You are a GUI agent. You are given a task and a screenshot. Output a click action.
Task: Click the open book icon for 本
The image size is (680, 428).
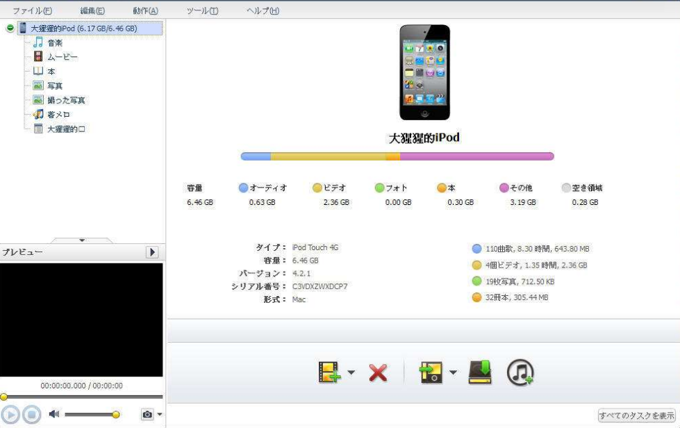click(x=38, y=71)
